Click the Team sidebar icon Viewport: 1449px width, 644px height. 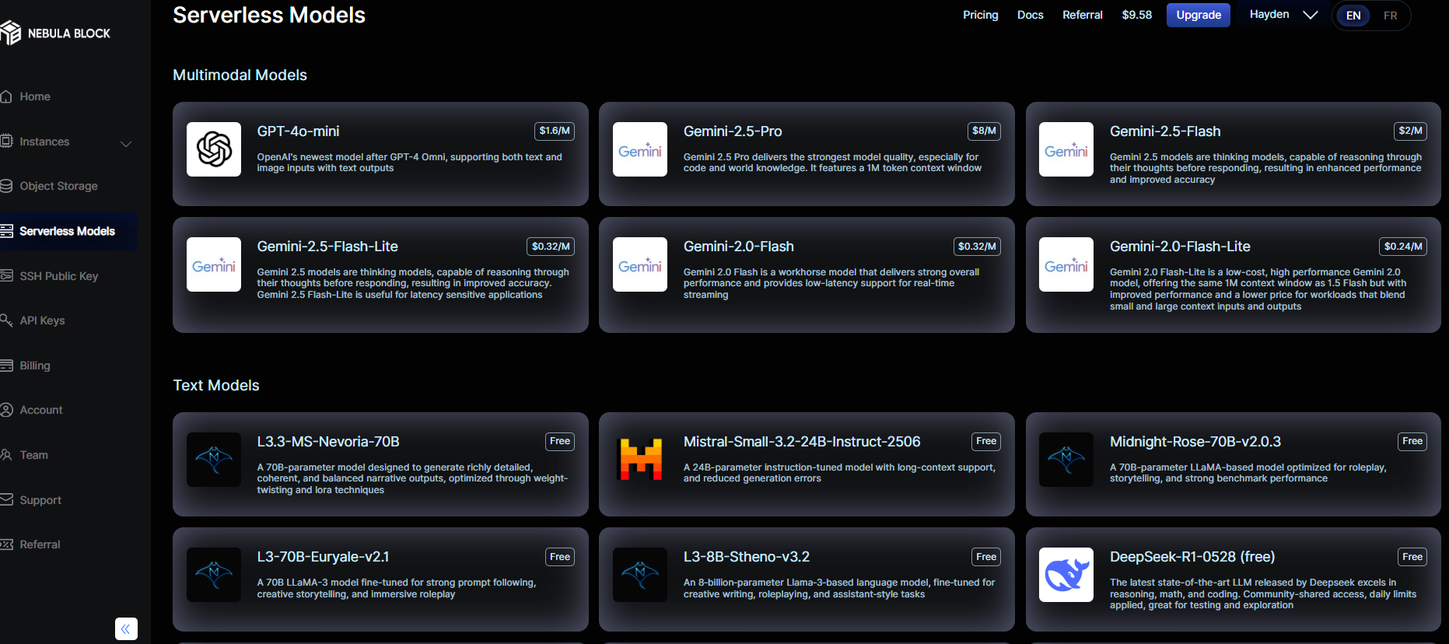(x=6, y=455)
